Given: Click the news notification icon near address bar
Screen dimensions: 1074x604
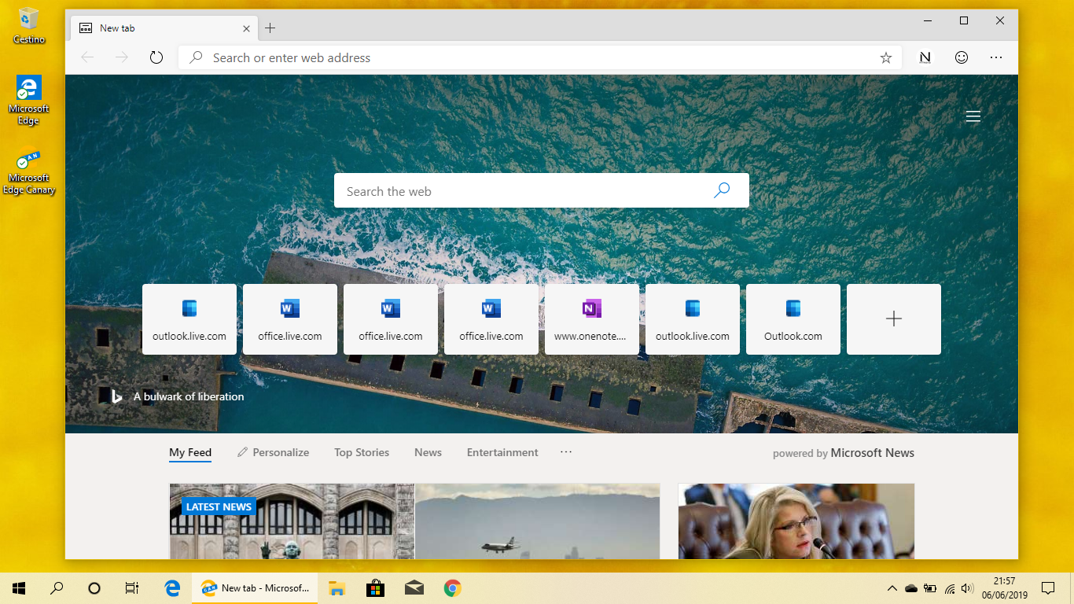Looking at the screenshot, I should [925, 57].
